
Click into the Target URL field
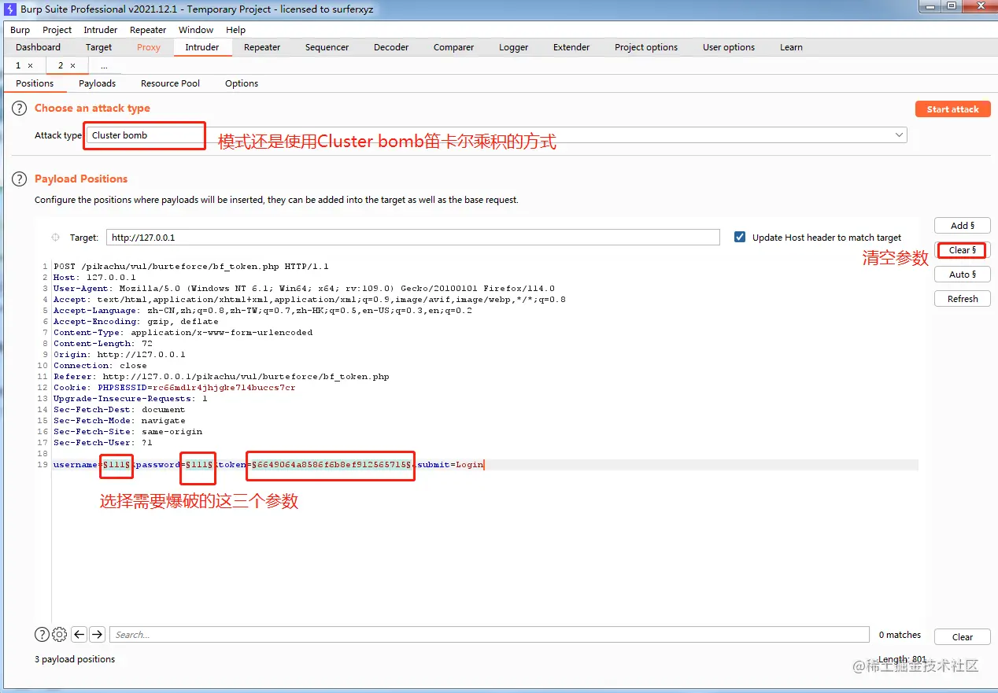pos(413,237)
